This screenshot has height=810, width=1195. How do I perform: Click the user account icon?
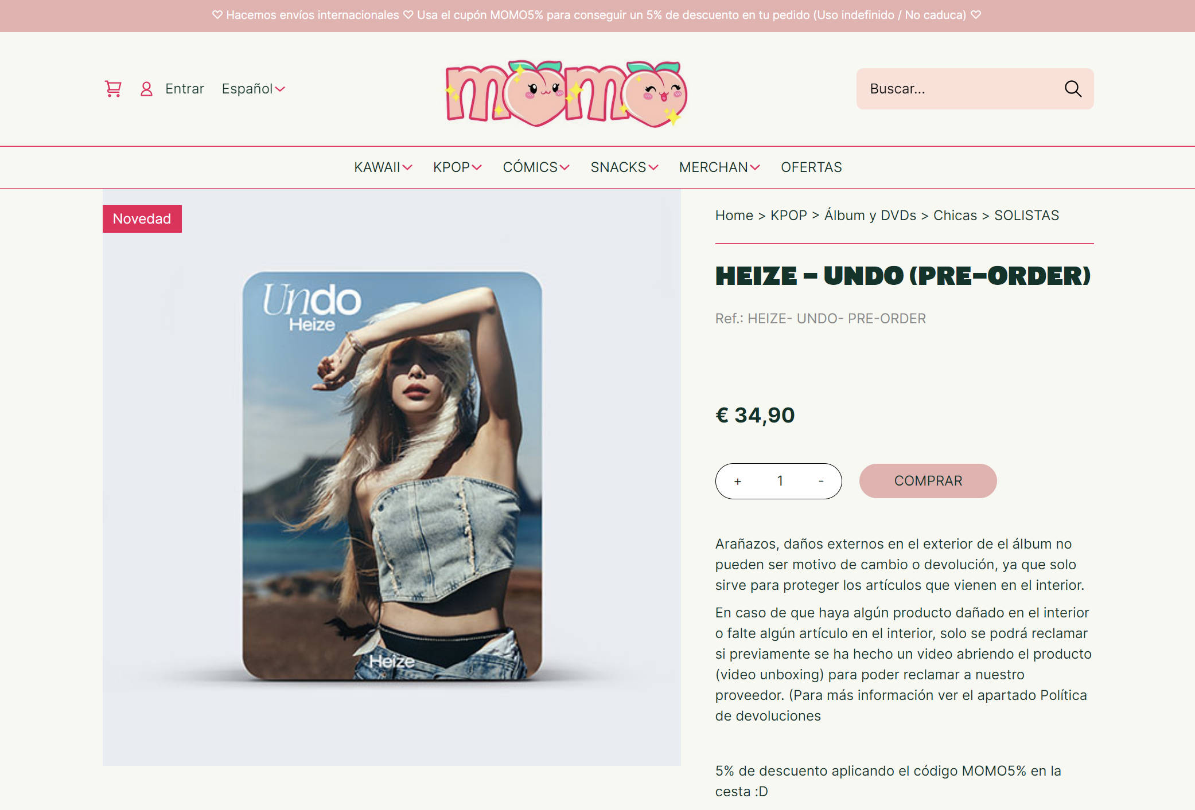click(x=146, y=89)
